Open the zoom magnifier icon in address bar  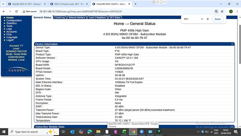pyautogui.click(x=216, y=11)
